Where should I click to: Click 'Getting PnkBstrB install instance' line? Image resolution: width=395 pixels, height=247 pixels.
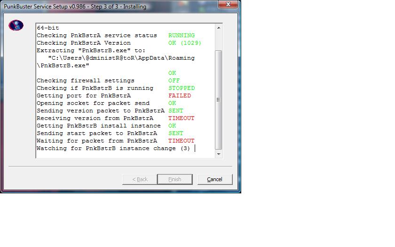[98, 126]
